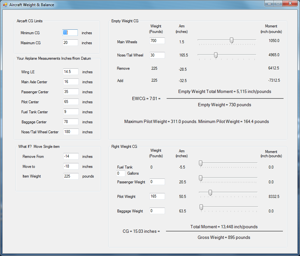Click the Item Weight pounds field
300x256 pixels.
[x=71, y=176]
